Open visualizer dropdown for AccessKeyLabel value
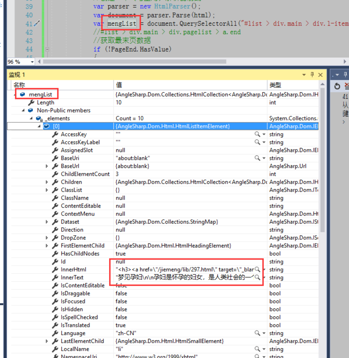This screenshot has height=358, width=349. point(264,142)
